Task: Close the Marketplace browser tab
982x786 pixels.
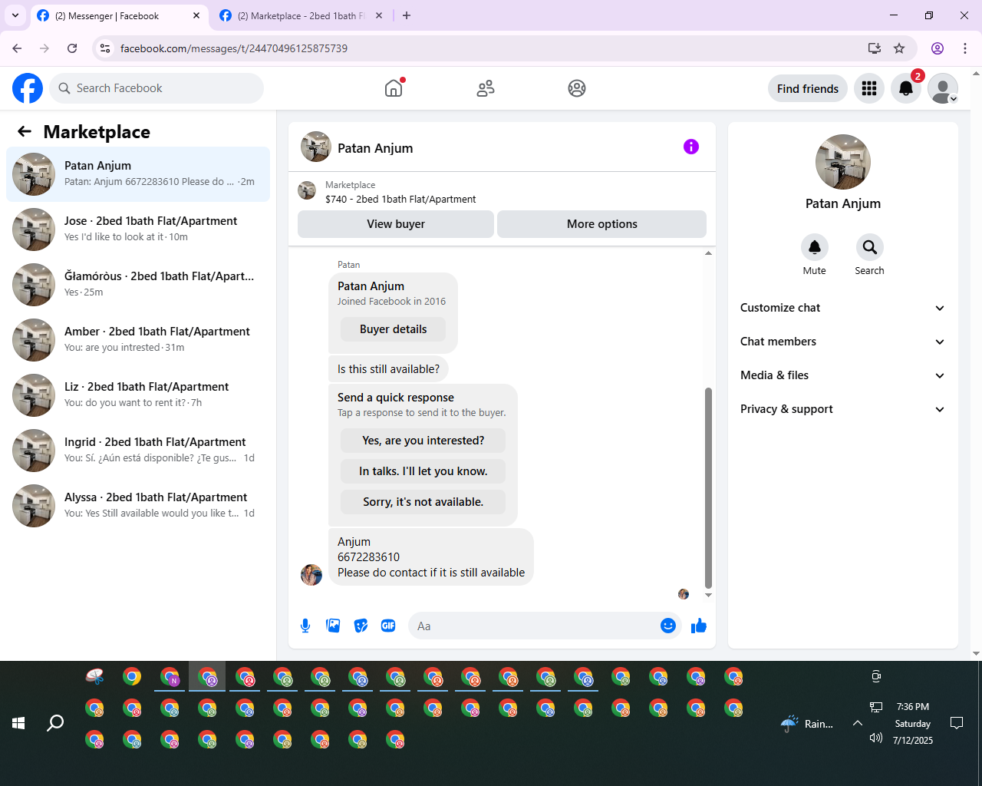Action: point(379,15)
